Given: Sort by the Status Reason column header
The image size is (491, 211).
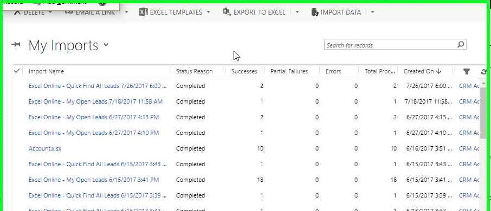Looking at the screenshot, I should 194,71.
